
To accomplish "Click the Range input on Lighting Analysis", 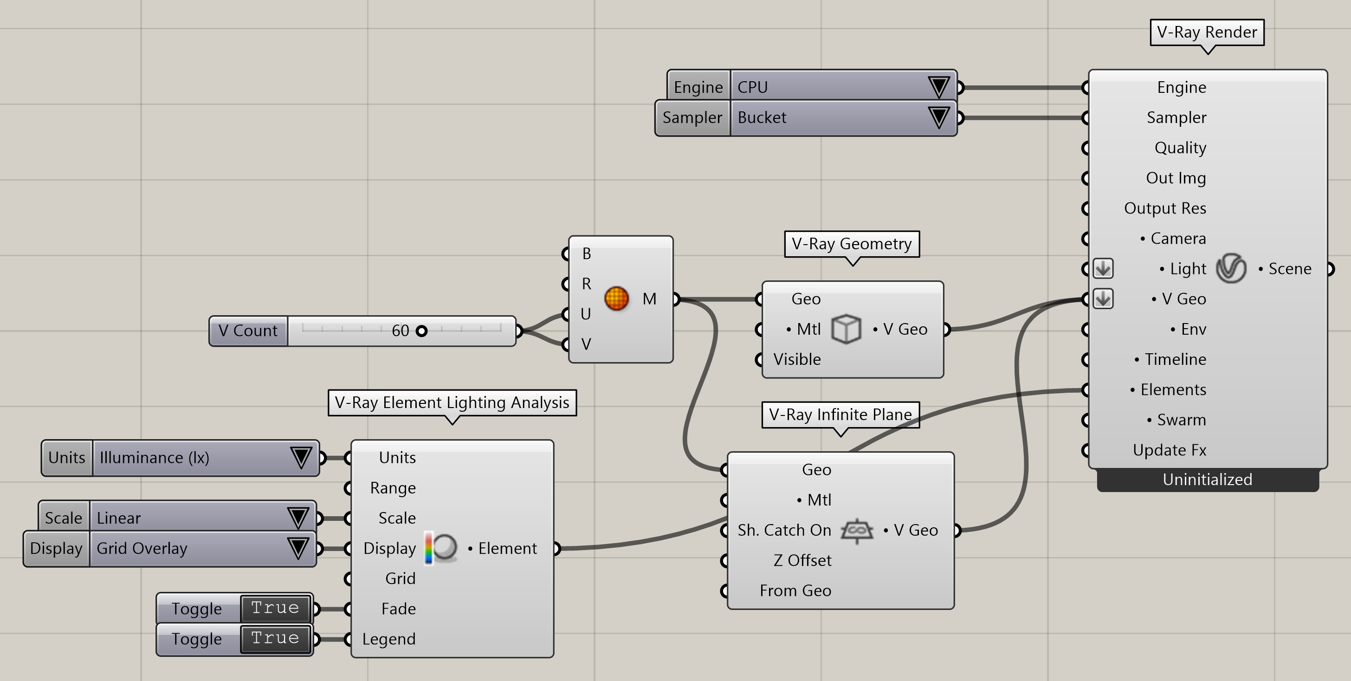I will point(393,488).
